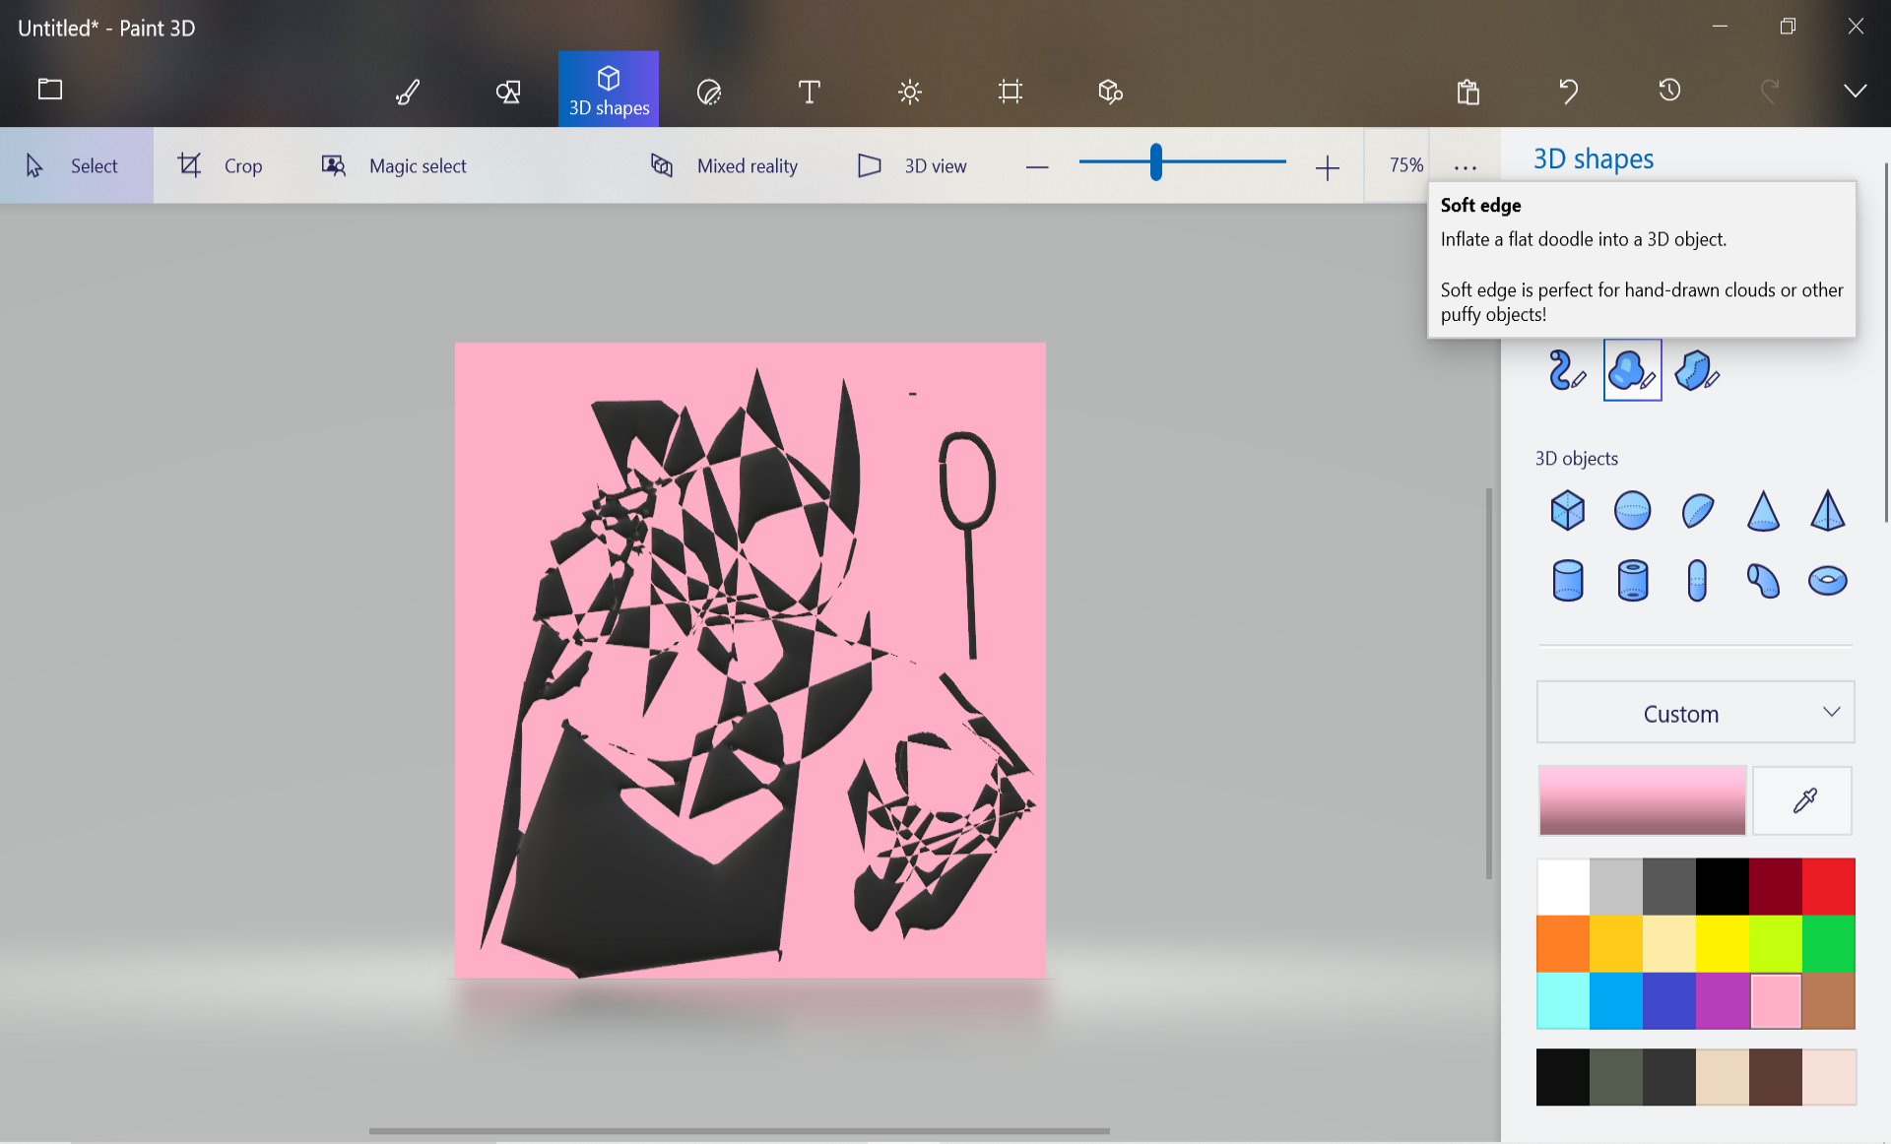Image resolution: width=1891 pixels, height=1144 pixels.
Task: Open the Effects tab
Action: 909,92
